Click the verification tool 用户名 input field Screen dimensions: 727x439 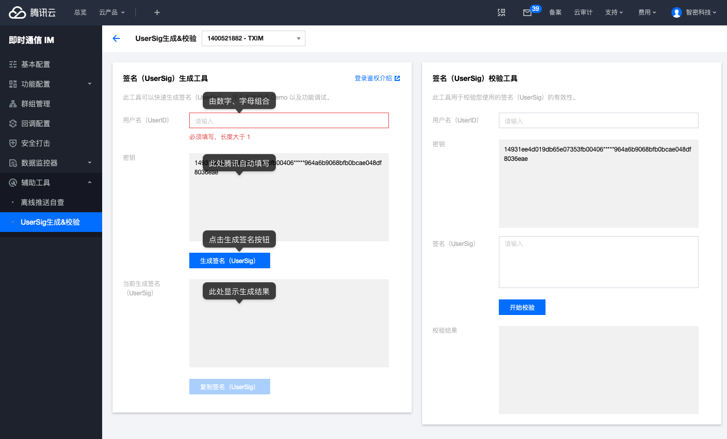pyautogui.click(x=598, y=120)
